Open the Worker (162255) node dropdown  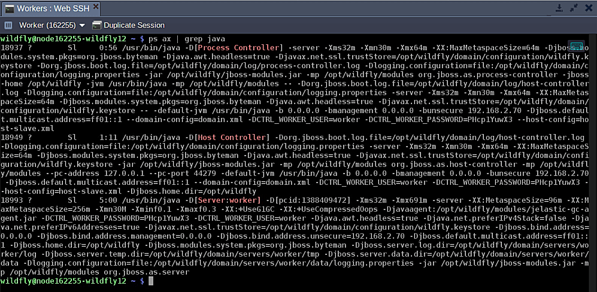click(x=52, y=26)
